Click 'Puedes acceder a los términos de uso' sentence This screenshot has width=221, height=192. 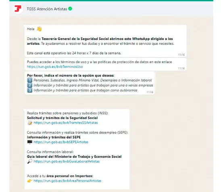(99, 62)
